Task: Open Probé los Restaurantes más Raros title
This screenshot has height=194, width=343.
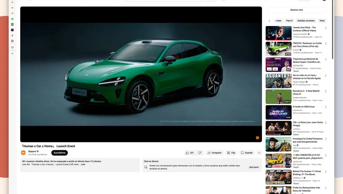Action: tap(306, 189)
